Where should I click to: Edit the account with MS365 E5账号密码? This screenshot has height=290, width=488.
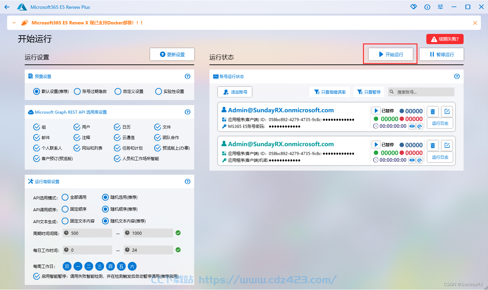coord(447,112)
